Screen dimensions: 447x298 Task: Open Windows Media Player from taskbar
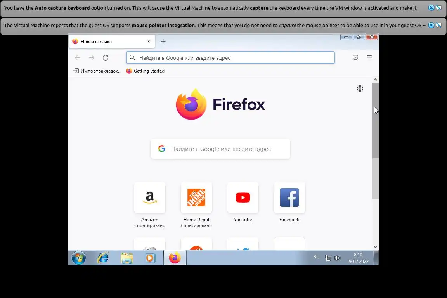click(150, 258)
